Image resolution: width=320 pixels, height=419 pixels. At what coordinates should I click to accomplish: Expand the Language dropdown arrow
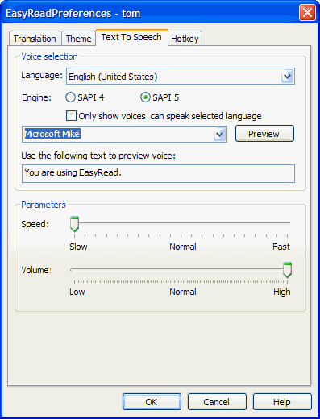point(287,77)
